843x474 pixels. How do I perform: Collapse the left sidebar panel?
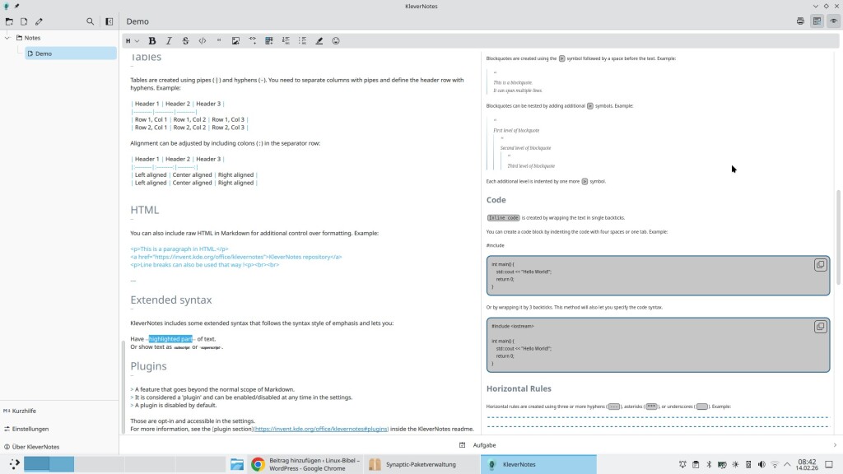click(109, 21)
